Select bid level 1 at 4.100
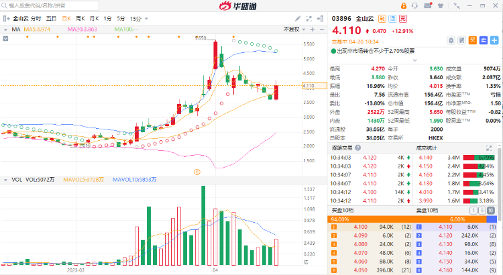This screenshot has height=275, width=503. [370, 227]
